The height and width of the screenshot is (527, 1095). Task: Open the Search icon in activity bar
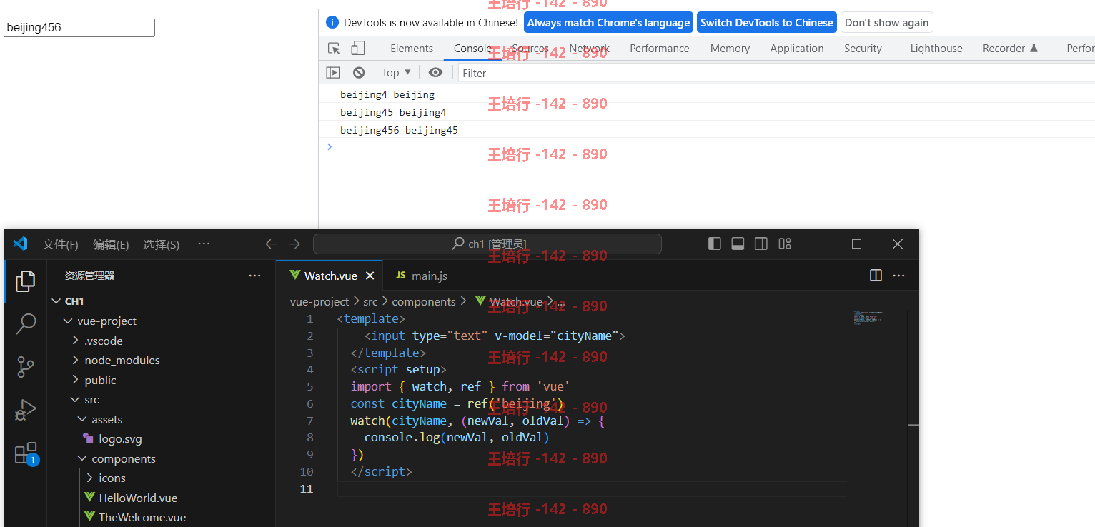tap(25, 323)
